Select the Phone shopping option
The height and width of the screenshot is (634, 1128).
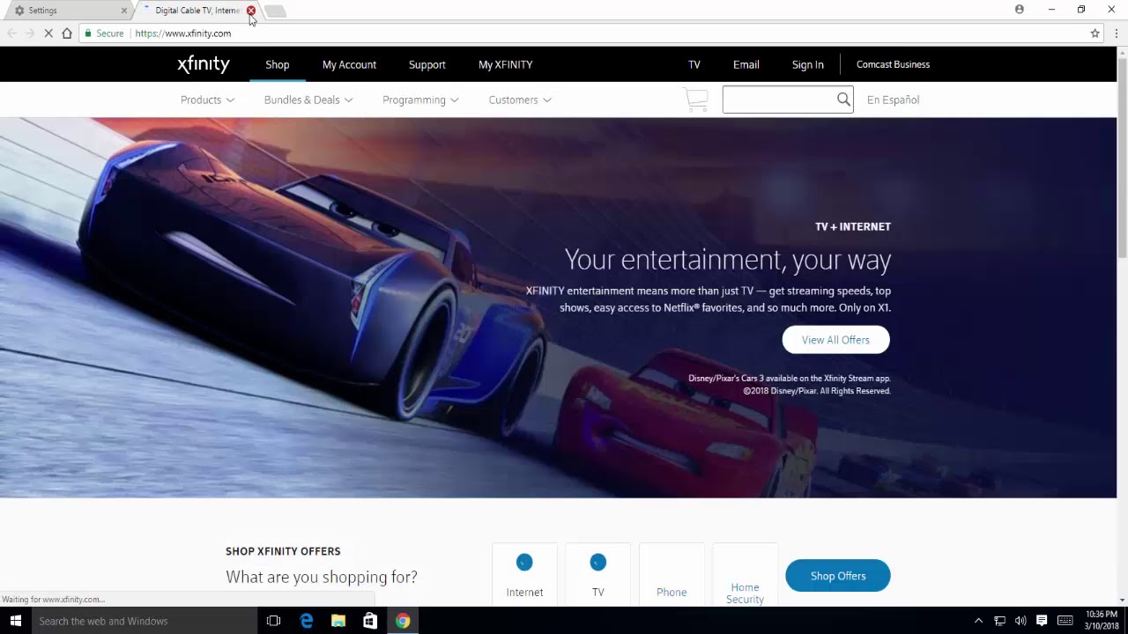coord(672,575)
